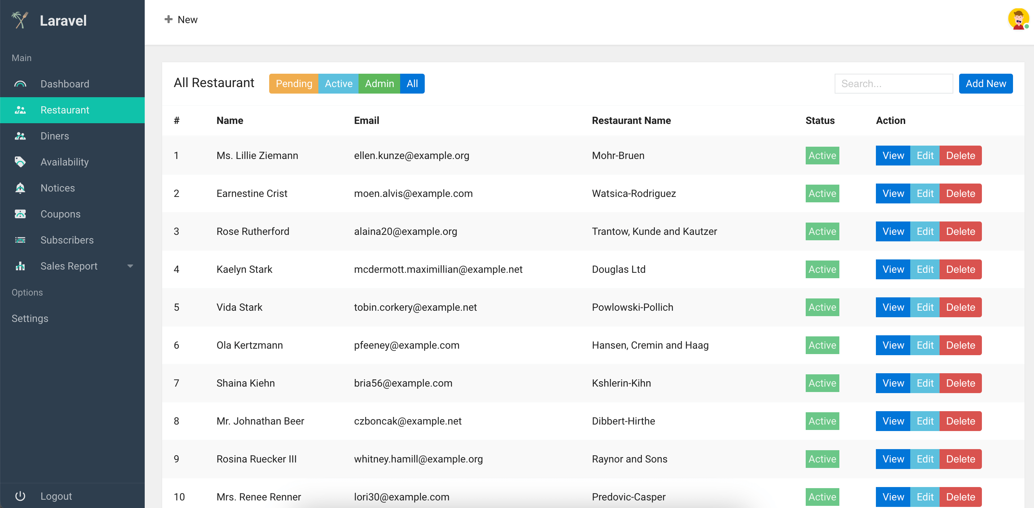Open the user avatar at top right
This screenshot has width=1034, height=508.
tap(1018, 19)
